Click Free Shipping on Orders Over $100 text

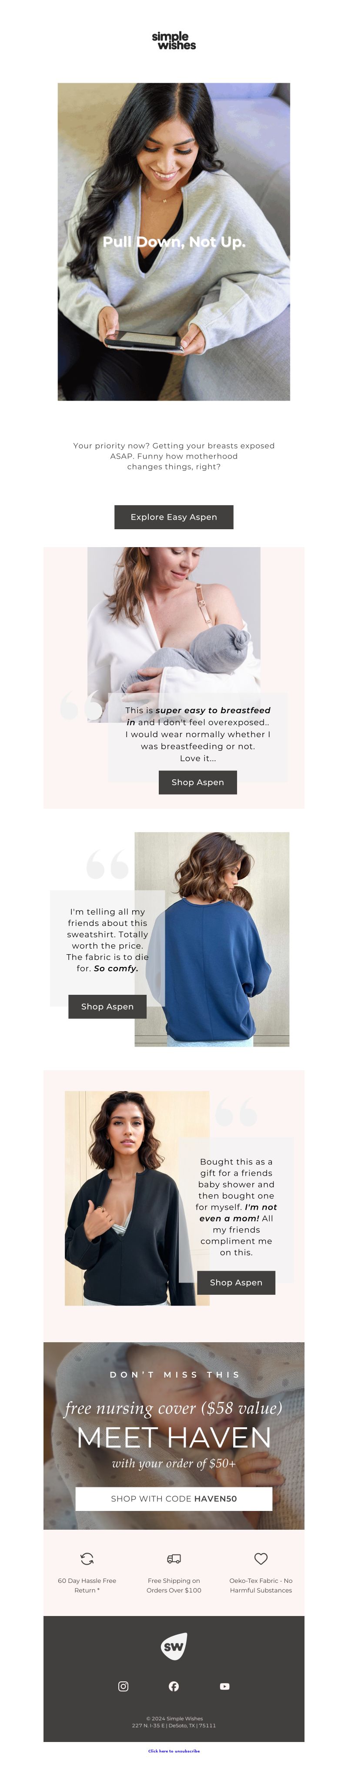pyautogui.click(x=174, y=1586)
